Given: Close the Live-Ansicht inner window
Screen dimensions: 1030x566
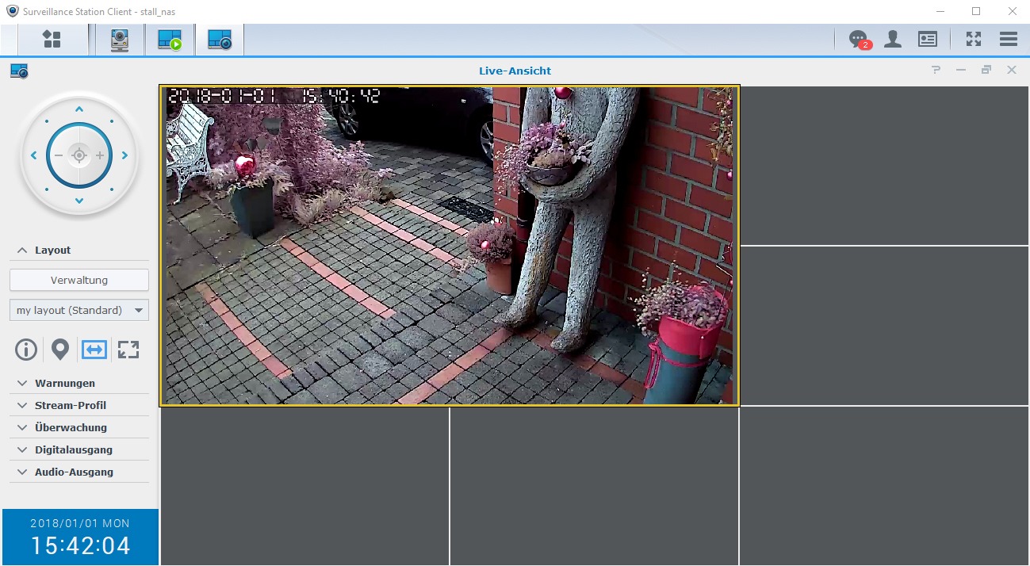Looking at the screenshot, I should pyautogui.click(x=1012, y=70).
